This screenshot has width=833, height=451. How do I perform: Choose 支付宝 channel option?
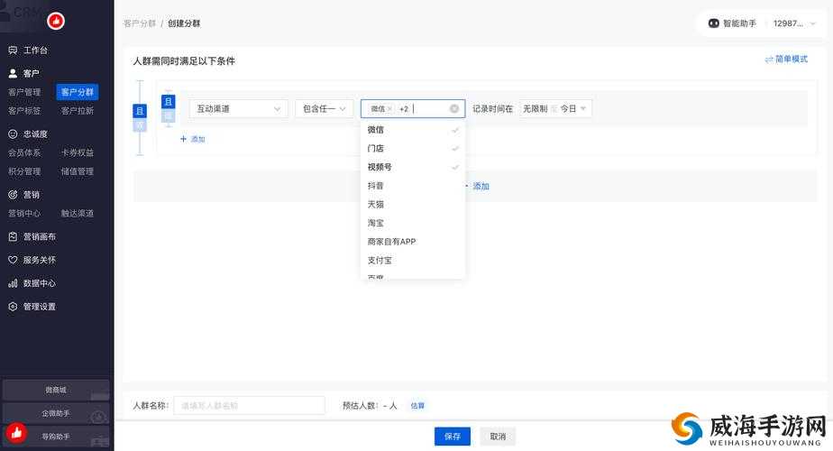[413, 260]
